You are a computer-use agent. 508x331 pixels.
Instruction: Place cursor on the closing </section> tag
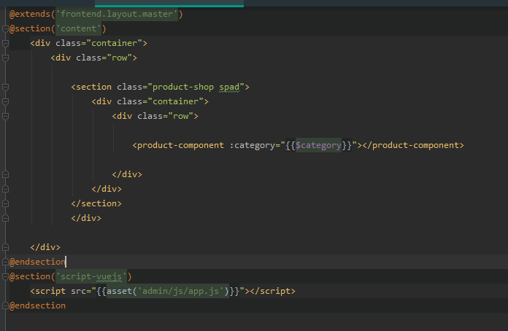[x=96, y=203]
